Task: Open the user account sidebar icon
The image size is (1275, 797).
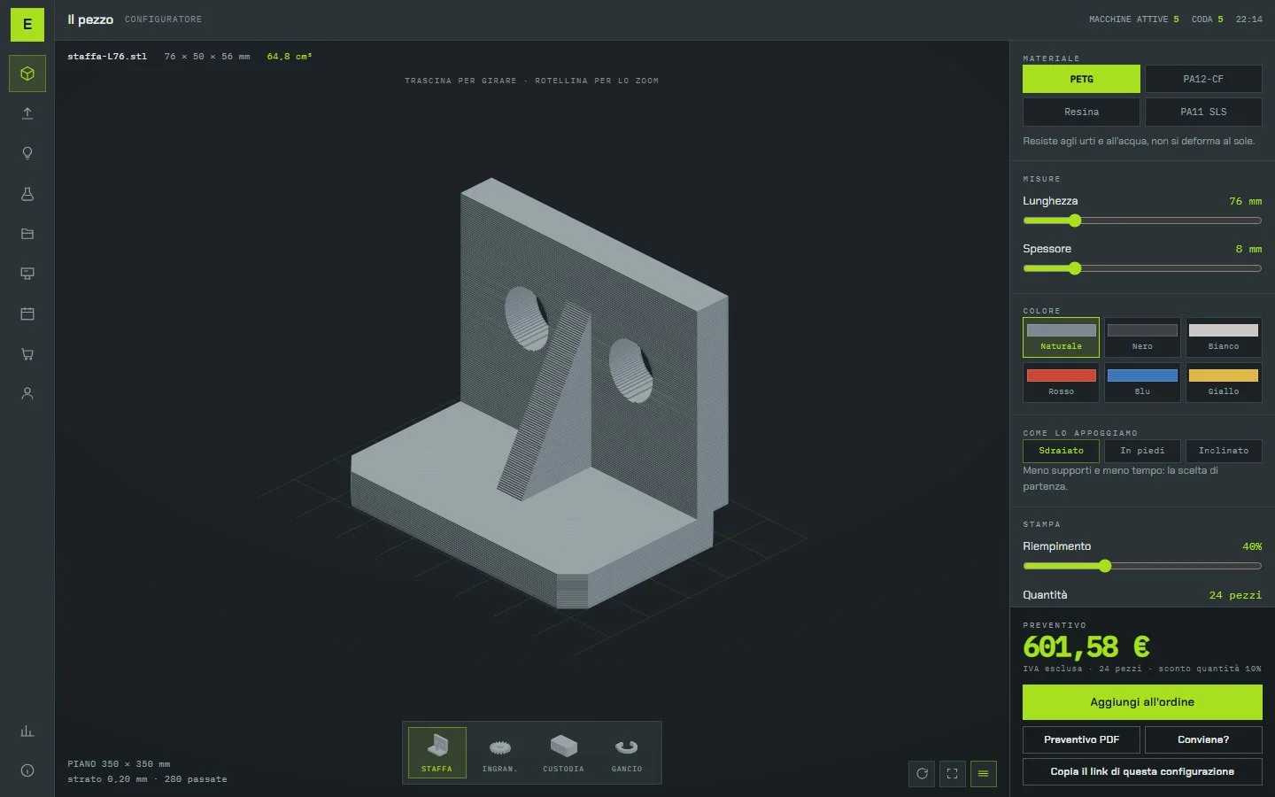Action: pyautogui.click(x=27, y=393)
